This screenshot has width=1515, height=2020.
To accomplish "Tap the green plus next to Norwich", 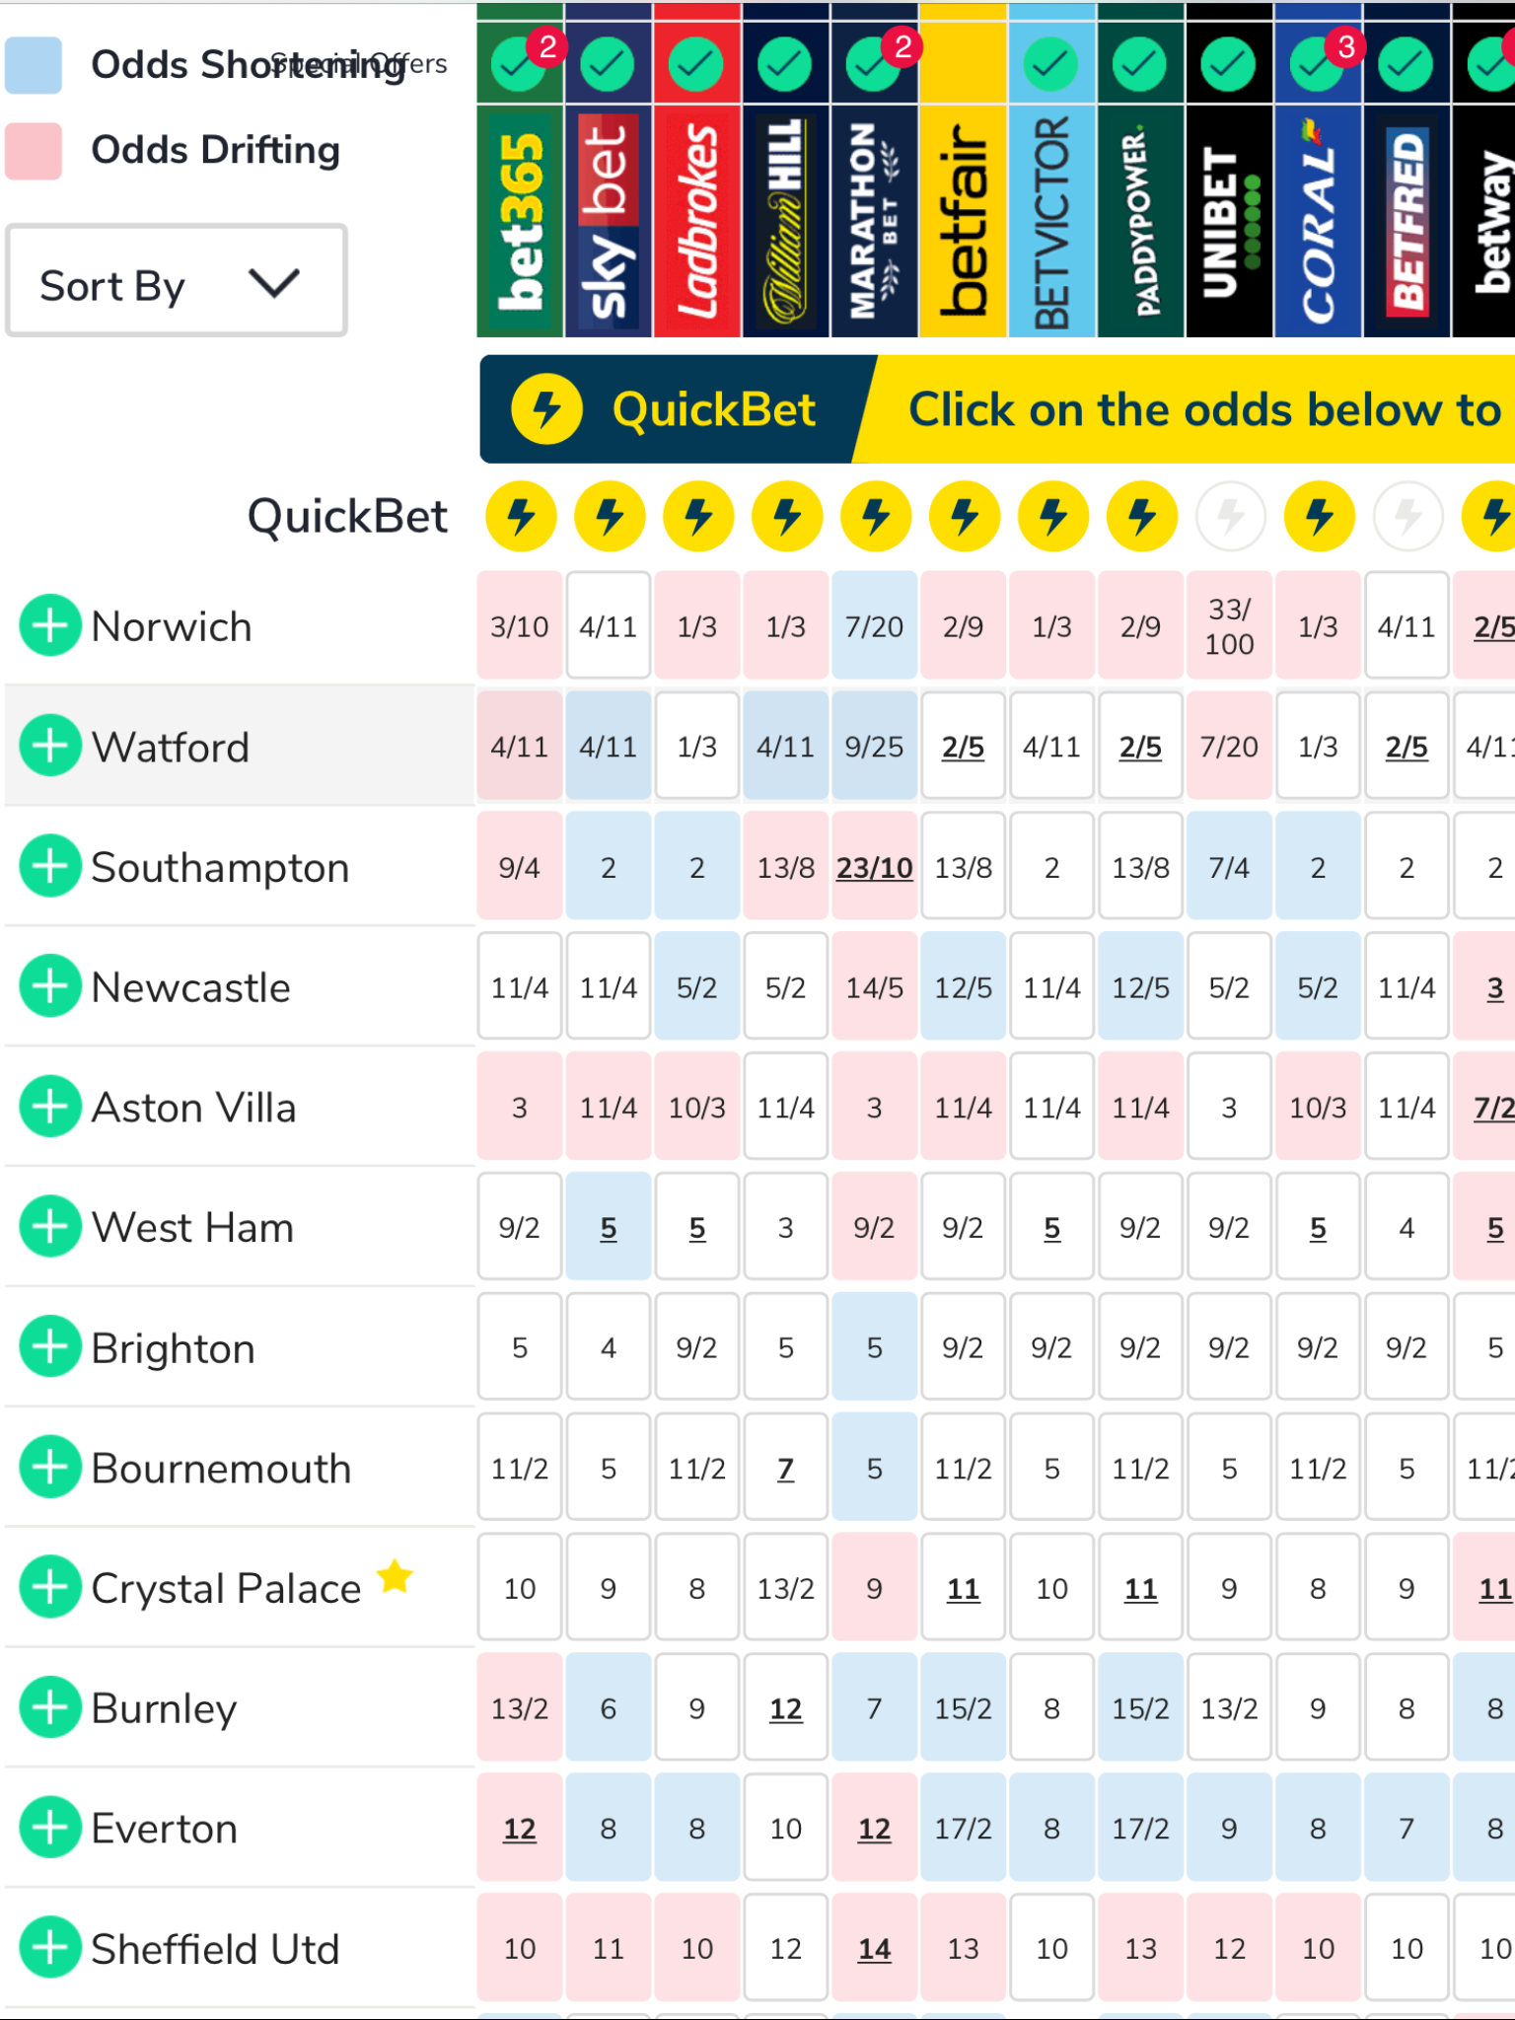I will coord(50,625).
